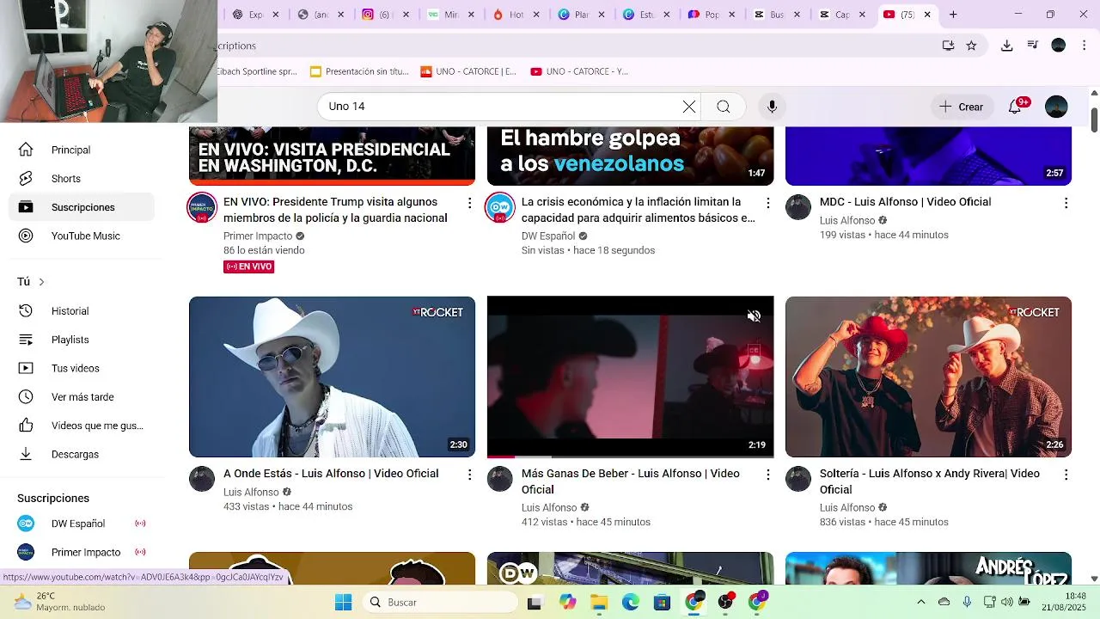Open the weather widget showing 26°C
Viewport: 1100px width, 619px height.
click(58, 602)
